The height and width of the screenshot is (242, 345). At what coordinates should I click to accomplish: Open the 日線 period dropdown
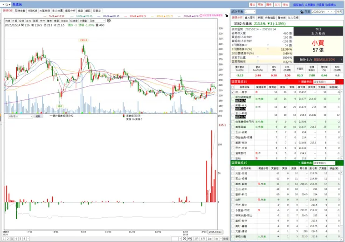97,21
